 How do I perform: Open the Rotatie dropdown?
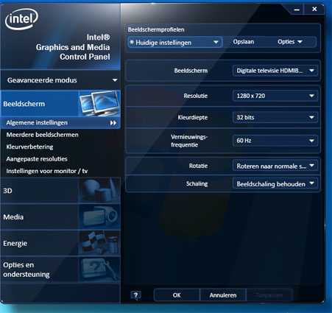275,166
